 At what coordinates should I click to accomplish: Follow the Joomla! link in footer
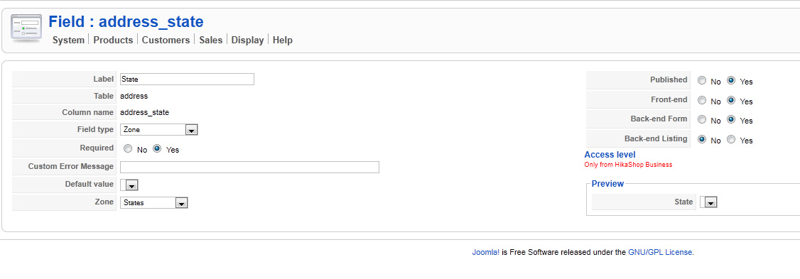coord(486,252)
